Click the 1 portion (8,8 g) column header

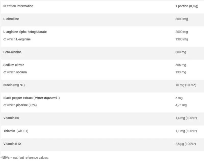(x=186, y=6)
